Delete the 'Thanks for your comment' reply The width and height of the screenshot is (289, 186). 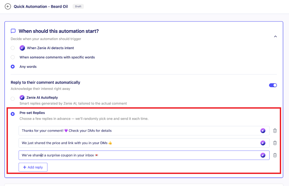point(275,131)
